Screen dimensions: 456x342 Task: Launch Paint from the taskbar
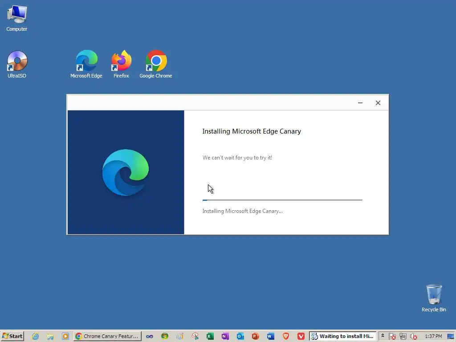click(180, 336)
